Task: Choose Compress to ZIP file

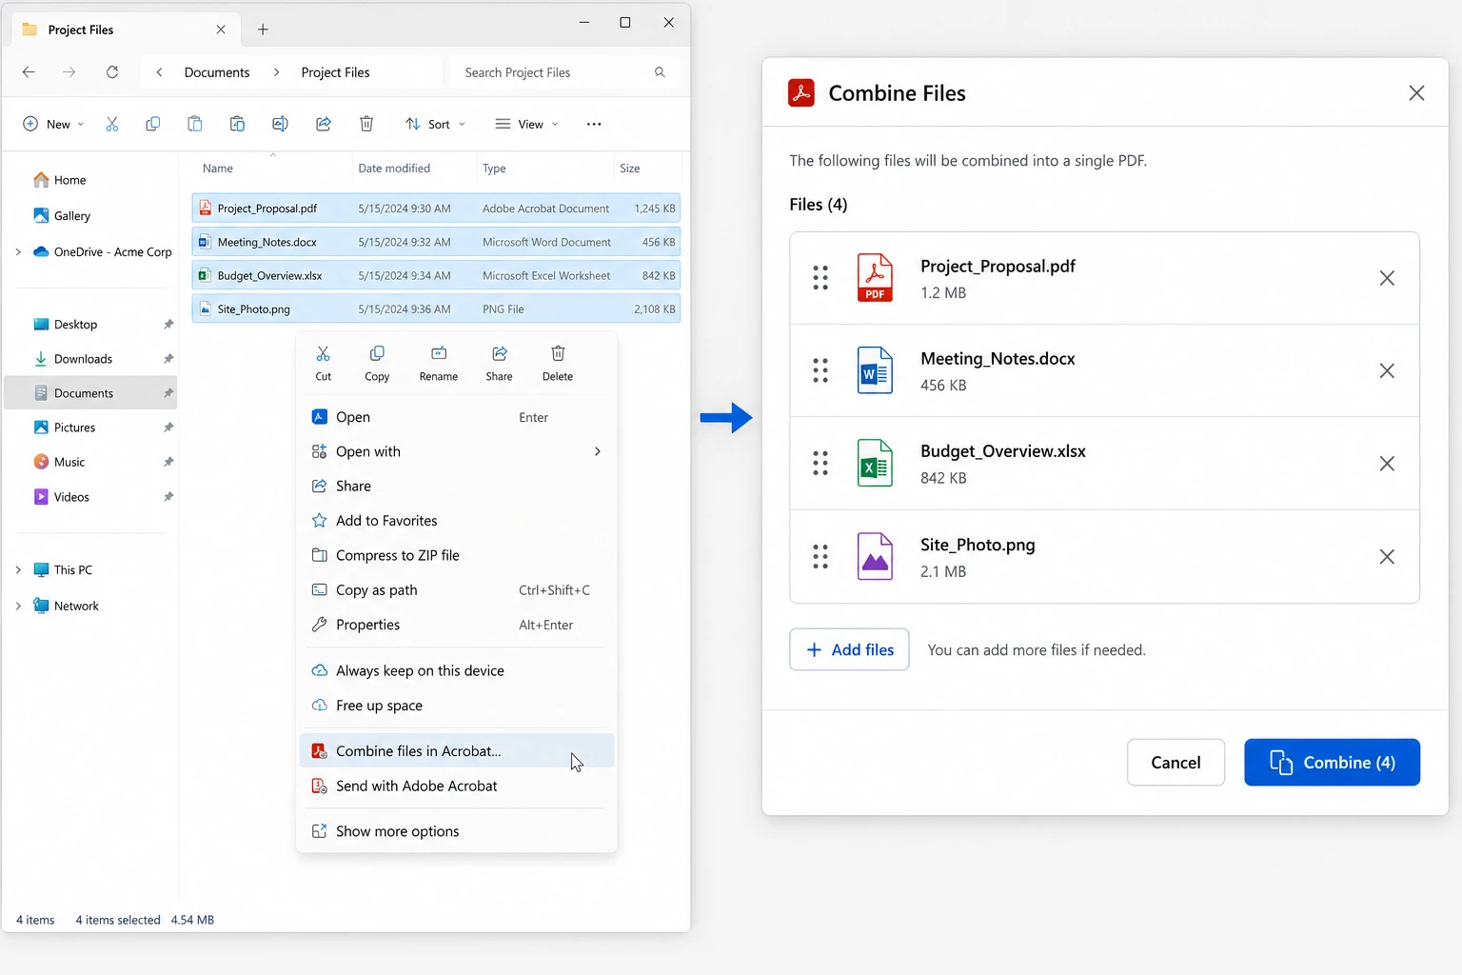Action: pyautogui.click(x=457, y=555)
